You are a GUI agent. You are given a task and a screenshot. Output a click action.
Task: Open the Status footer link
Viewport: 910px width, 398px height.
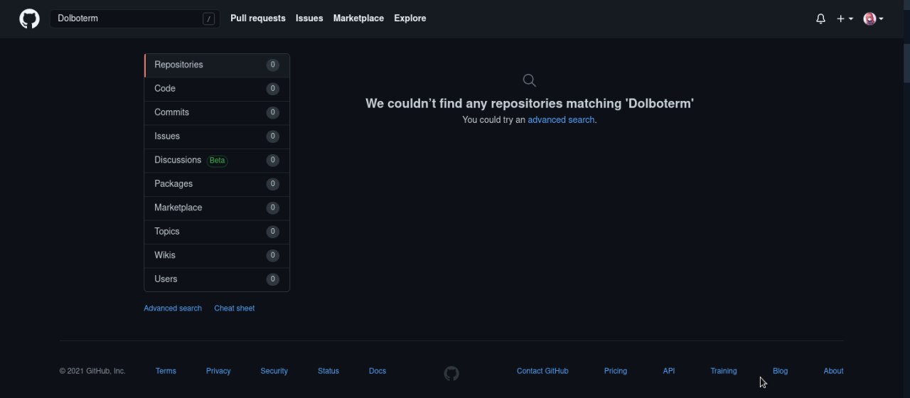point(328,371)
